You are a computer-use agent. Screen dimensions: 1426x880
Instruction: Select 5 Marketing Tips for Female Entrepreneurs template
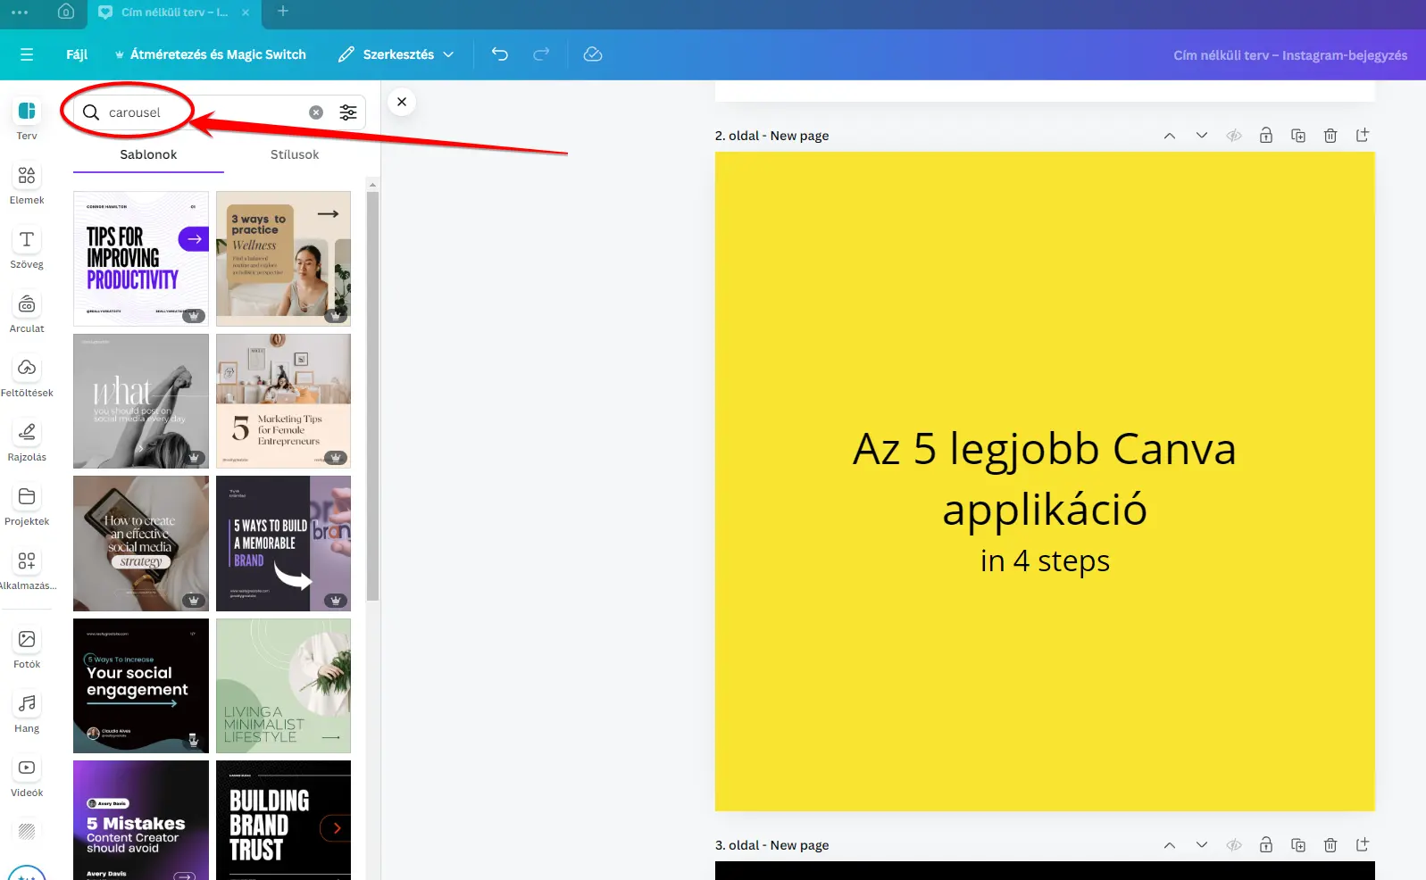click(283, 401)
